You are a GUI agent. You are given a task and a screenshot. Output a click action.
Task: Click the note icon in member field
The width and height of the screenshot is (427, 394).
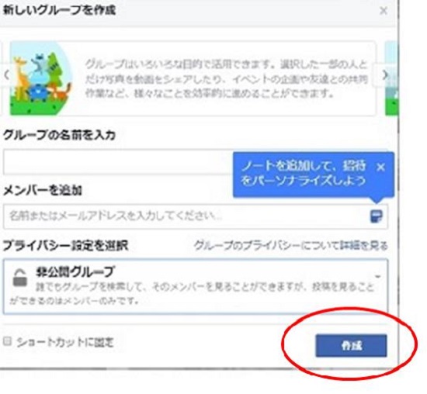[377, 216]
